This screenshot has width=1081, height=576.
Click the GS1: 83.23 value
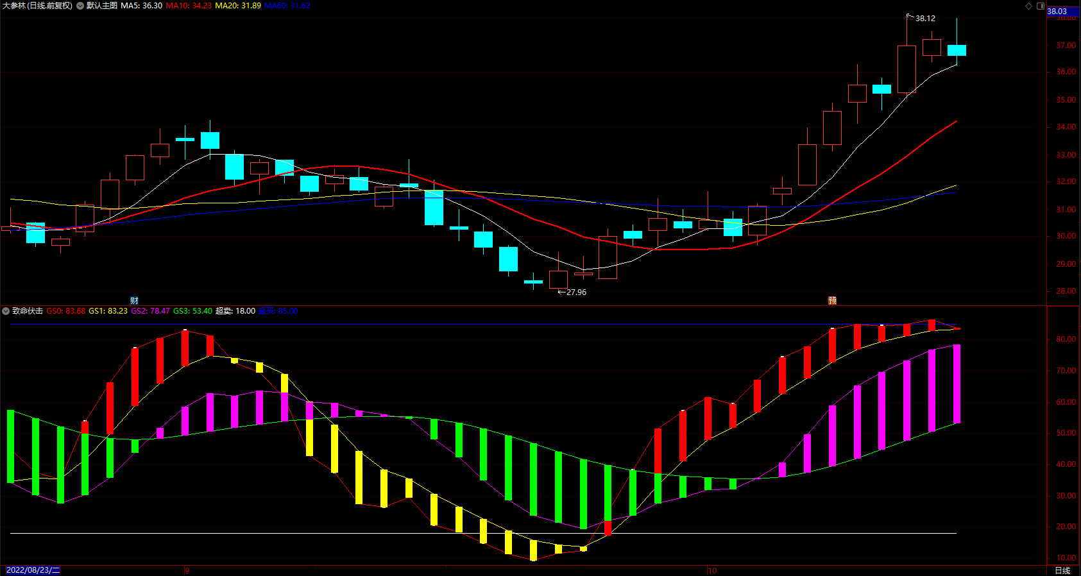click(108, 311)
